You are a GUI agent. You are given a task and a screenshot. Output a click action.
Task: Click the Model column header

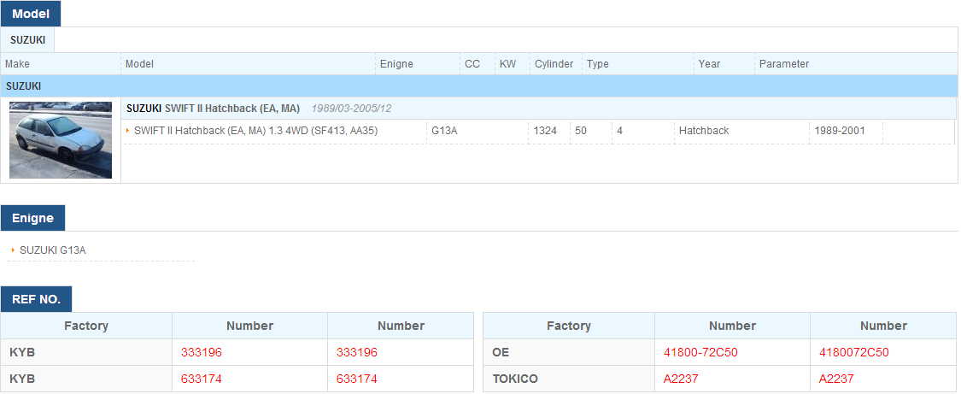(139, 64)
